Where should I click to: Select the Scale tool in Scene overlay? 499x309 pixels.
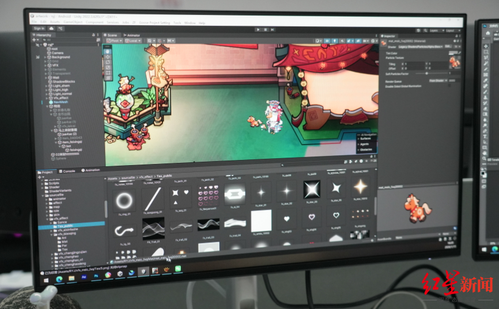pos(108,67)
